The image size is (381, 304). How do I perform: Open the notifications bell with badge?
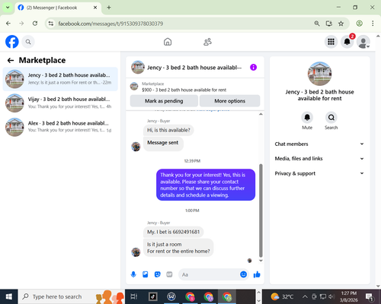tap(347, 42)
